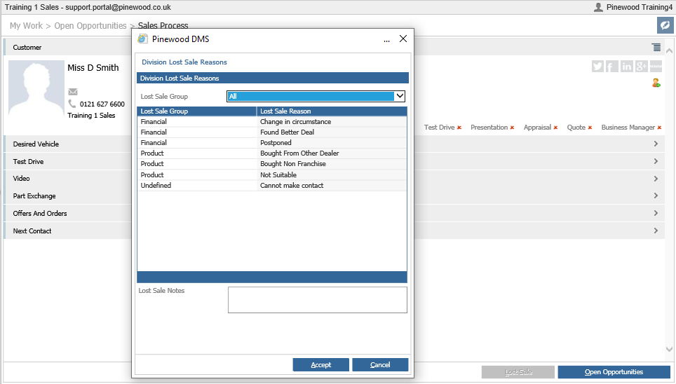676x384 pixels.
Task: Click the Business Manager stage marker
Action: (x=632, y=127)
